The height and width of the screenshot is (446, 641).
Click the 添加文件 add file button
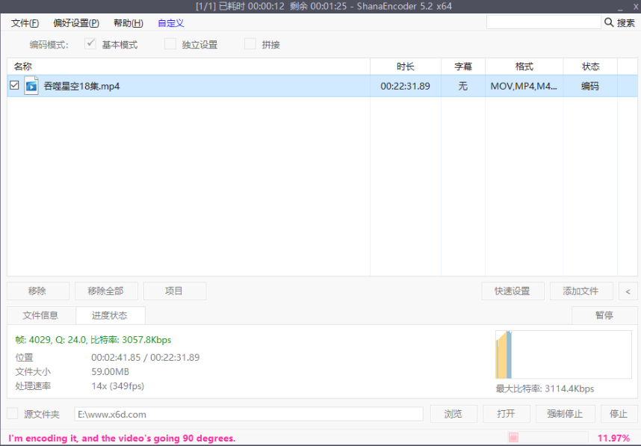click(581, 291)
